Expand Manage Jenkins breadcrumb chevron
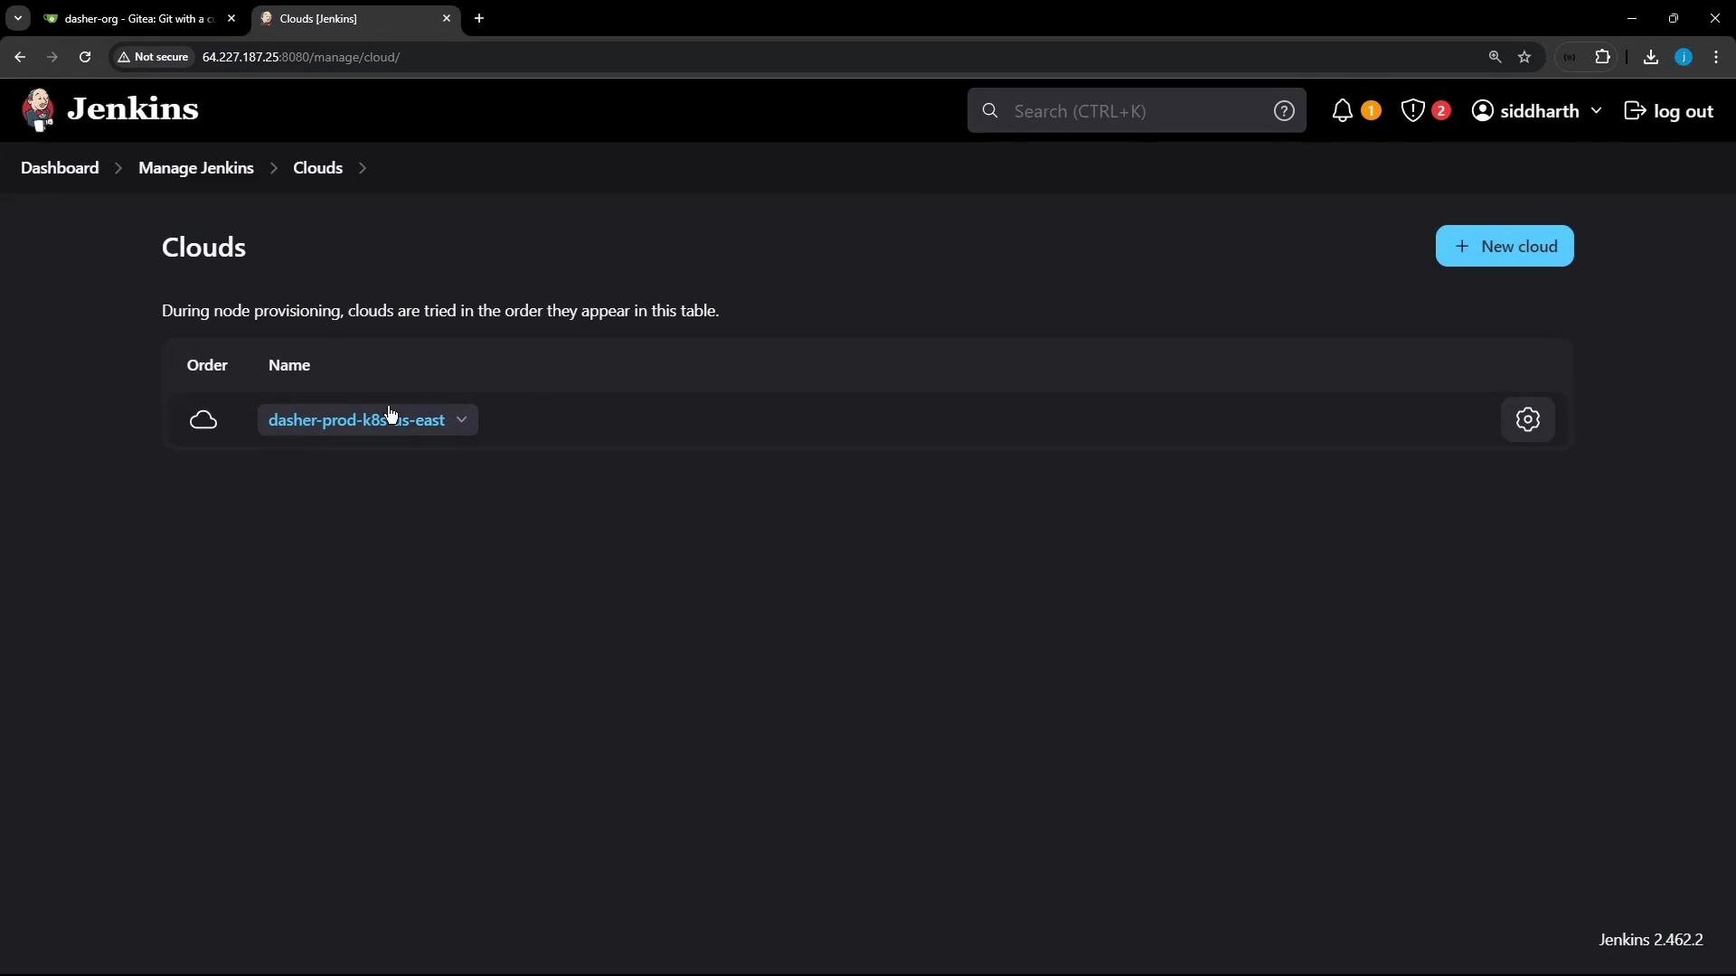Image resolution: width=1736 pixels, height=976 pixels. [273, 168]
